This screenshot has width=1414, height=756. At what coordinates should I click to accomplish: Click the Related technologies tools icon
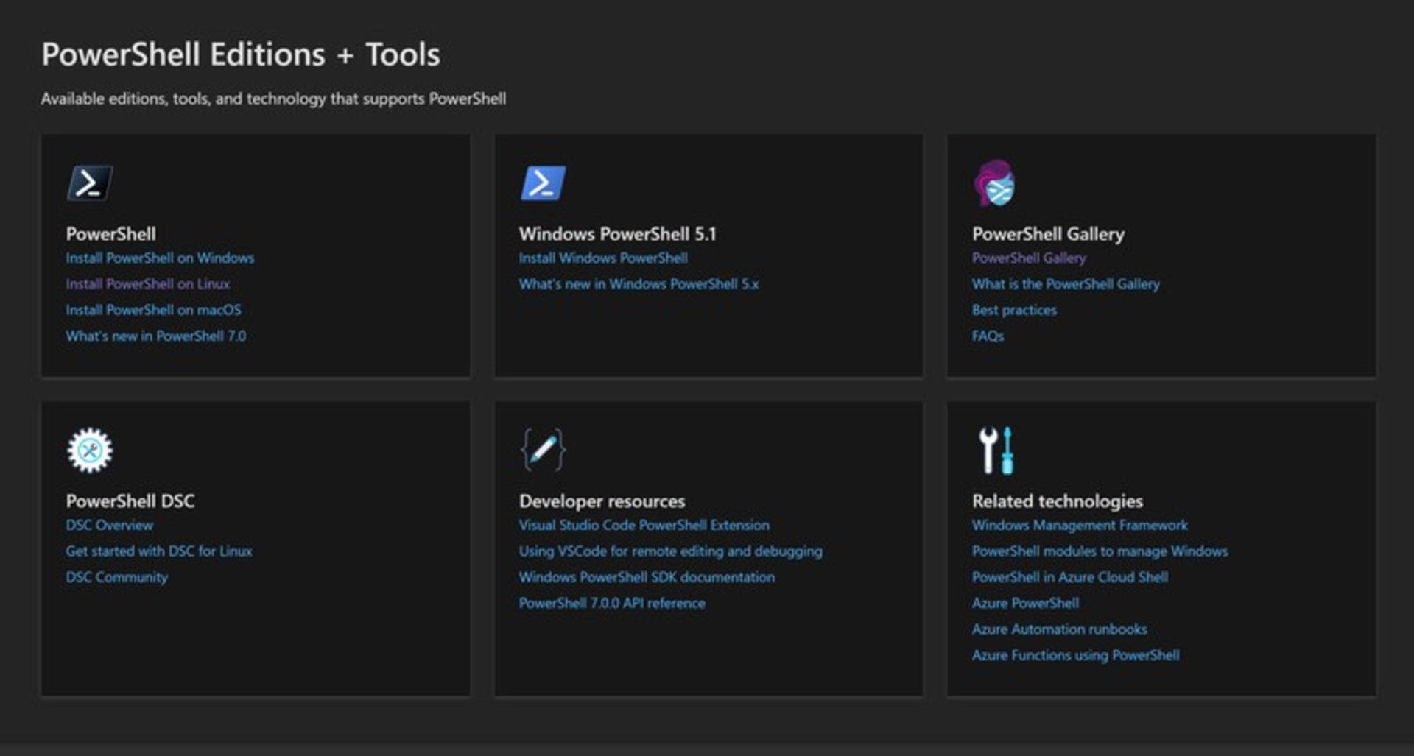(x=995, y=451)
